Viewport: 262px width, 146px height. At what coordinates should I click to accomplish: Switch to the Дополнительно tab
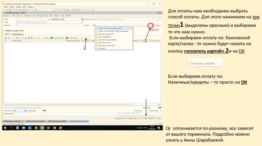pyautogui.click(x=18, y=34)
